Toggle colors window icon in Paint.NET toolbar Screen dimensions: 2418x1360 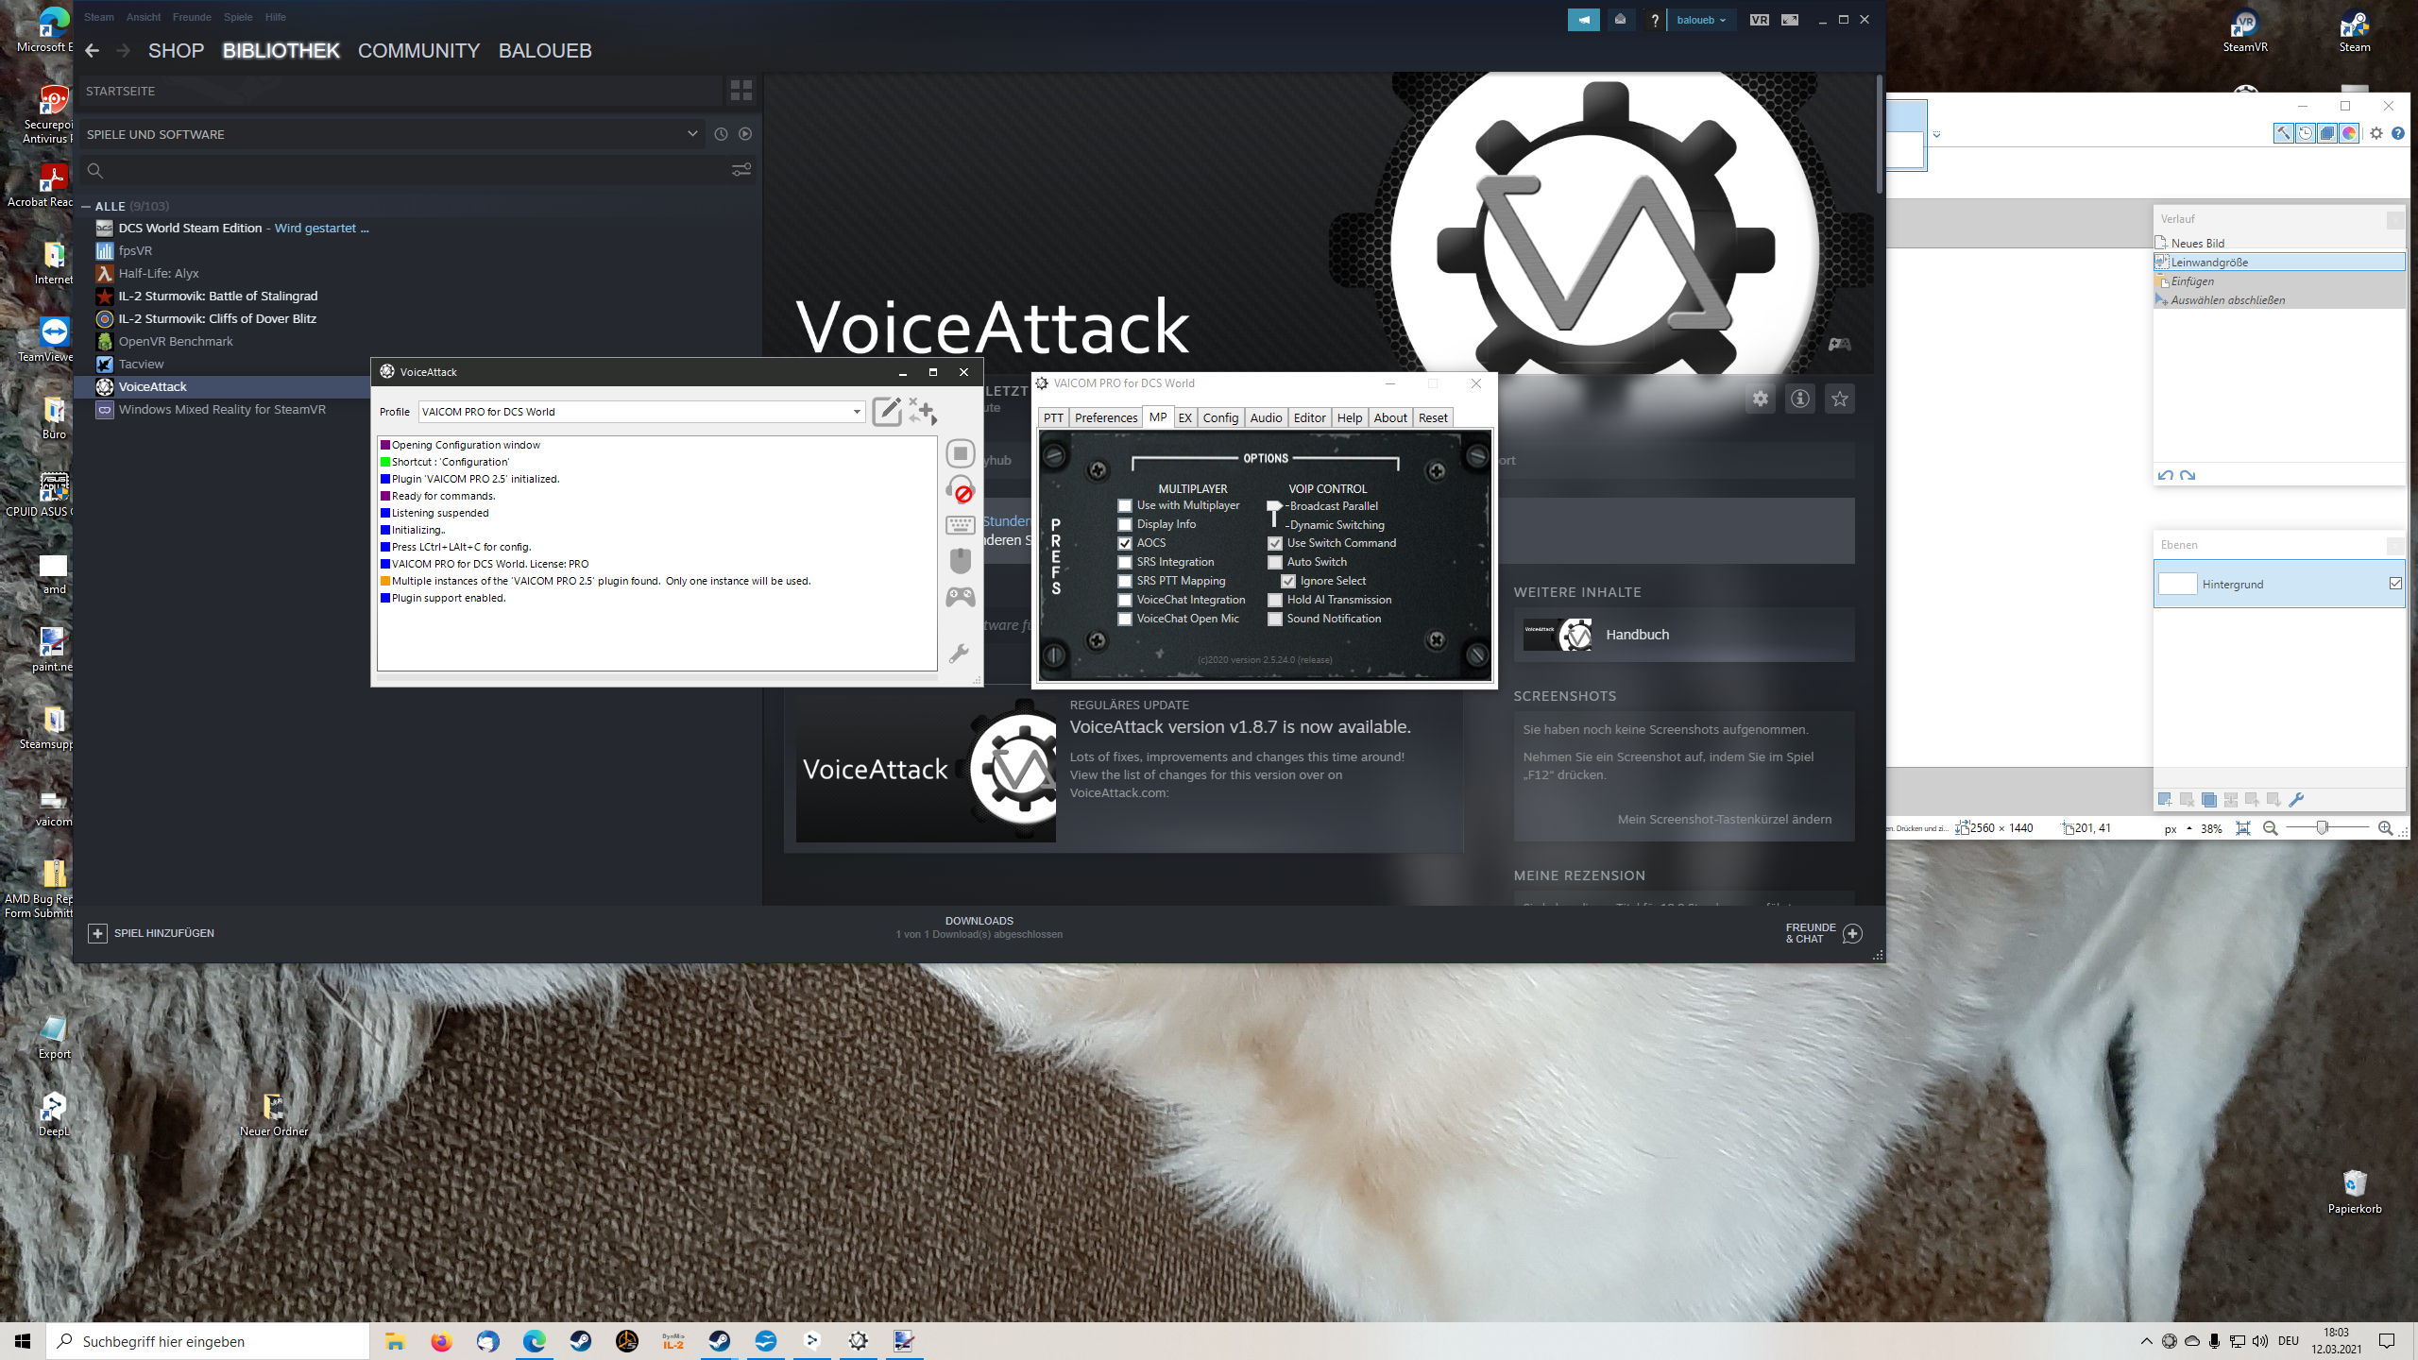click(x=2349, y=133)
